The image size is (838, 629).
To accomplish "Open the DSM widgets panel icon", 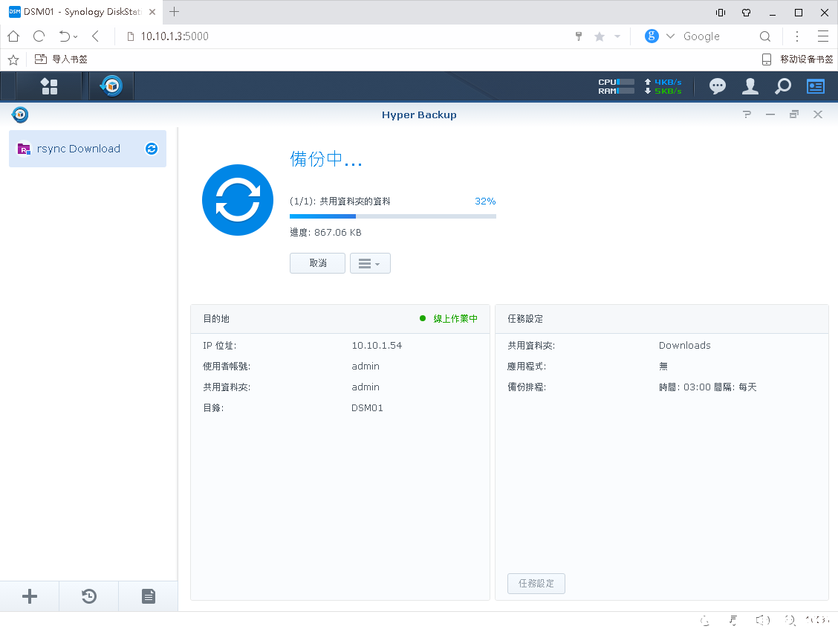I will pyautogui.click(x=816, y=86).
